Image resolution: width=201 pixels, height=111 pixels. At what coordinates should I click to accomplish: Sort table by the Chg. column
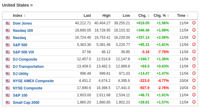[x=144, y=16]
